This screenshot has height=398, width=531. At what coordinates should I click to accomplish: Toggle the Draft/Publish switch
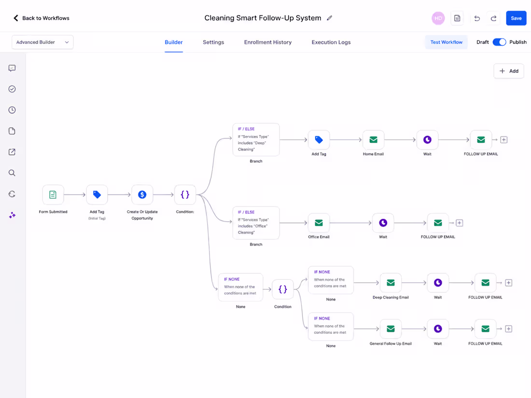[499, 42]
